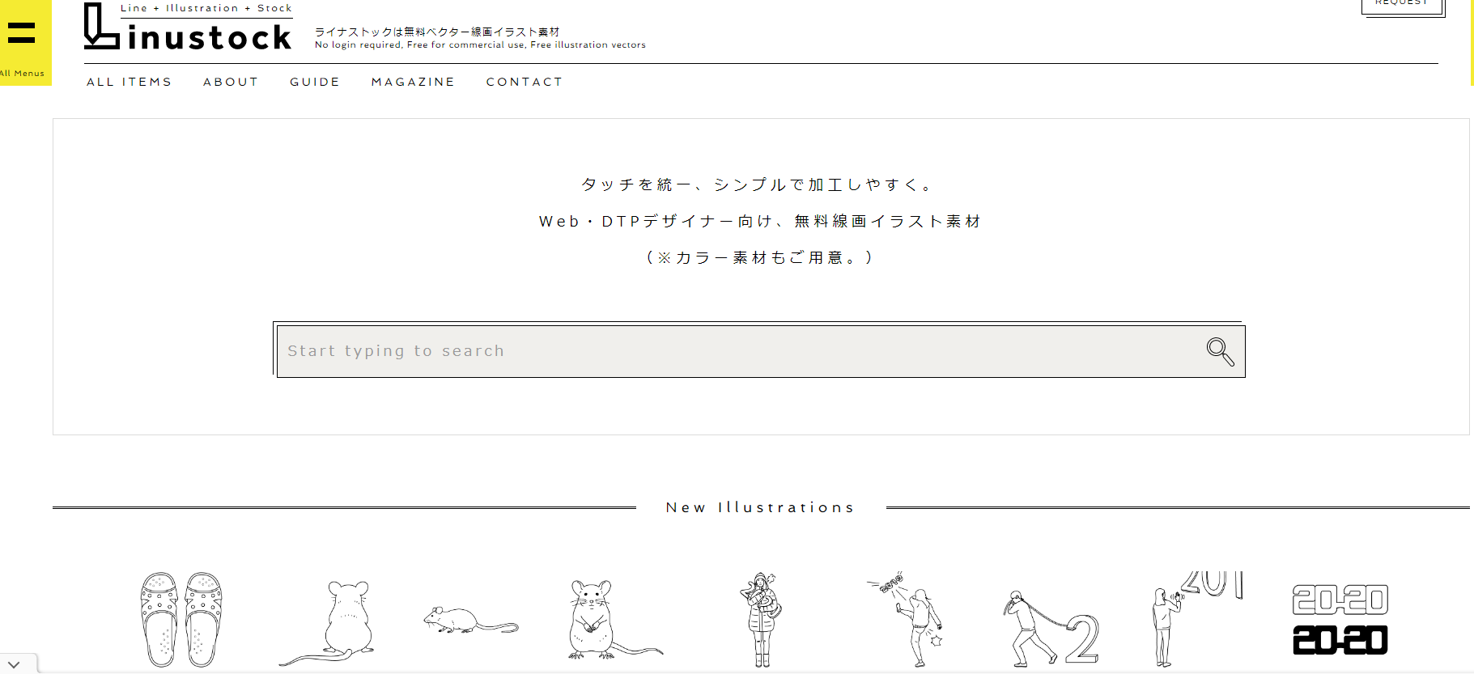Select the front-facing sitting mouse illustration
Image resolution: width=1474 pixels, height=674 pixels.
[603, 621]
